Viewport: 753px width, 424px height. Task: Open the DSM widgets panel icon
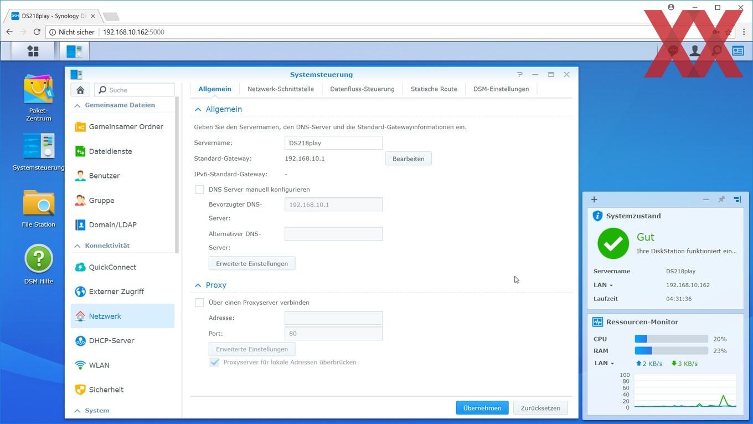(738, 51)
